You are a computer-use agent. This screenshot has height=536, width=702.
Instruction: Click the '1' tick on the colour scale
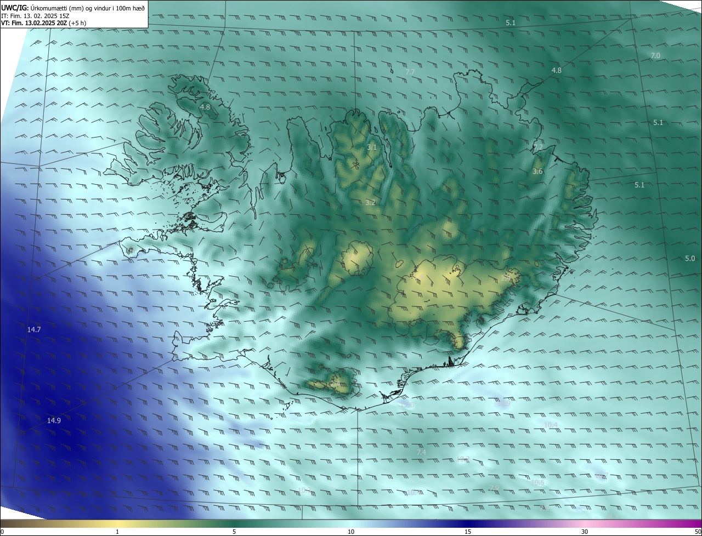pyautogui.click(x=117, y=532)
